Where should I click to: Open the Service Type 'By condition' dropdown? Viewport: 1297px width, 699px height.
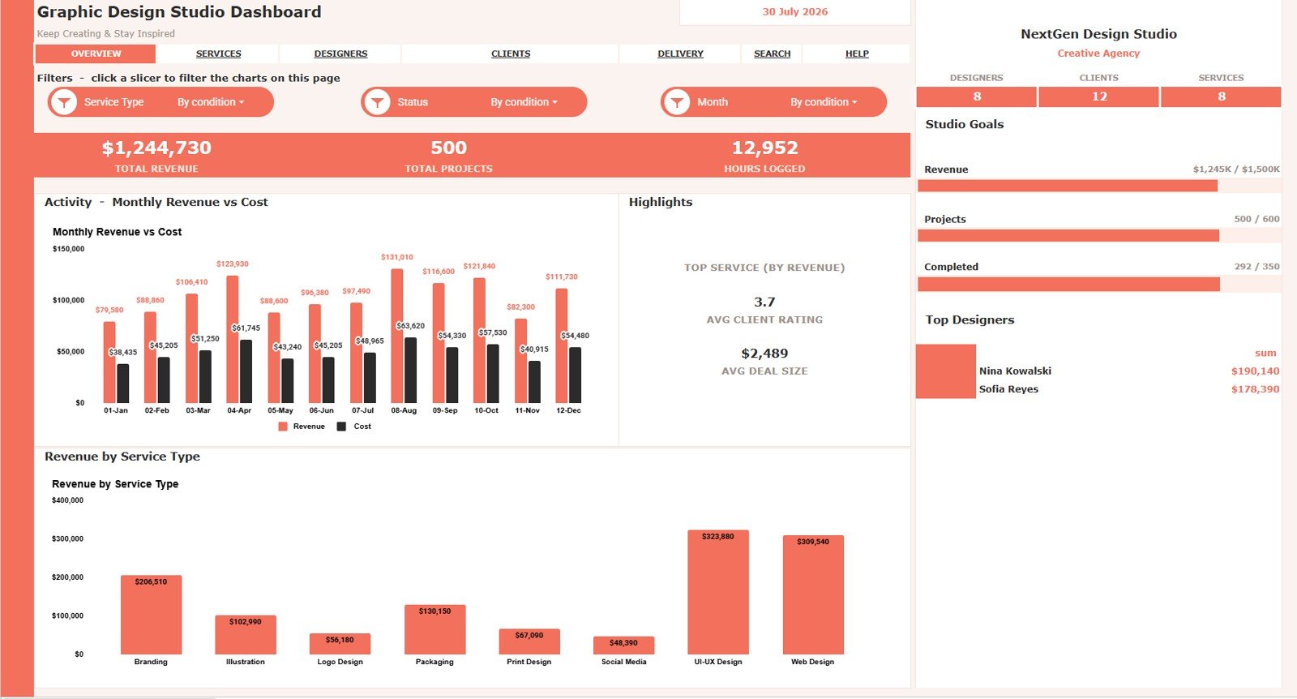click(x=211, y=102)
